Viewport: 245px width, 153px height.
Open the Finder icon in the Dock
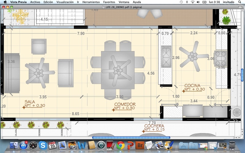(x=14, y=145)
